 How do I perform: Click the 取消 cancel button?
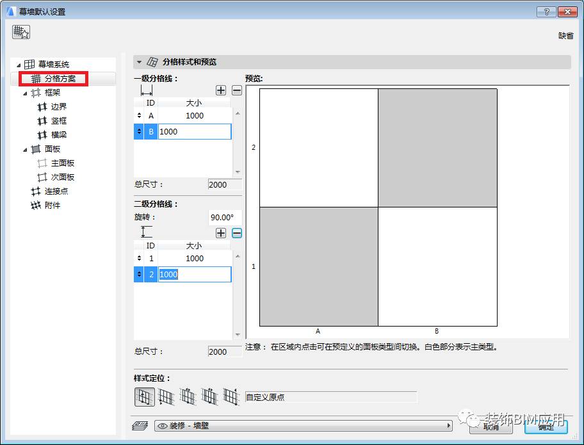[x=491, y=428]
